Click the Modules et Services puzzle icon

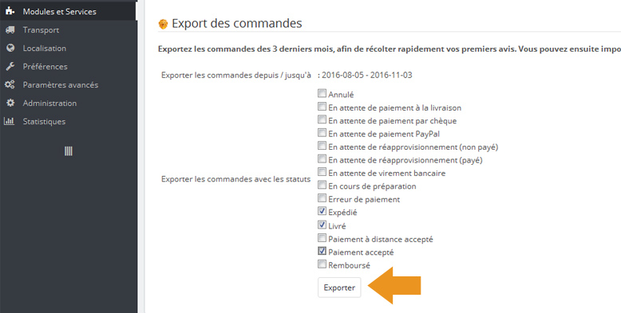10,11
